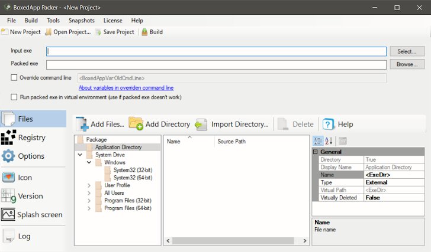The height and width of the screenshot is (252, 431).
Task: Click the <ExeDir> Name property value
Action: (394, 175)
